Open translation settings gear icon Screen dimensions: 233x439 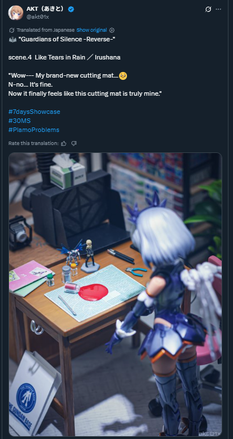coord(112,30)
